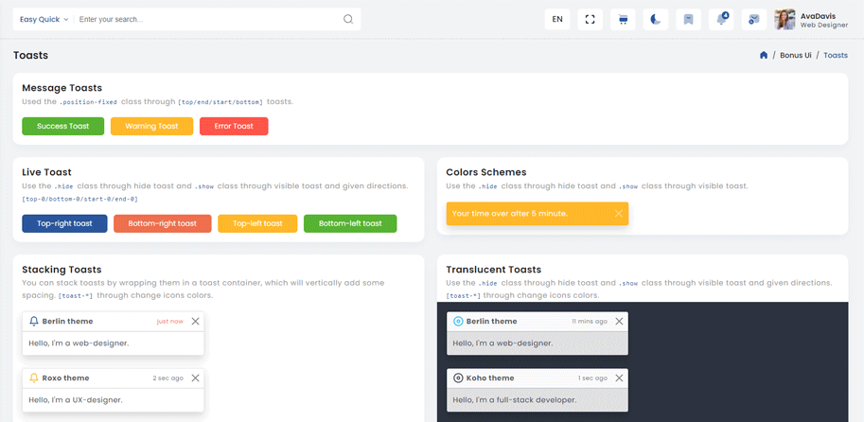The height and width of the screenshot is (422, 864).
Task: Open the bookmarks icon in header
Action: (689, 19)
